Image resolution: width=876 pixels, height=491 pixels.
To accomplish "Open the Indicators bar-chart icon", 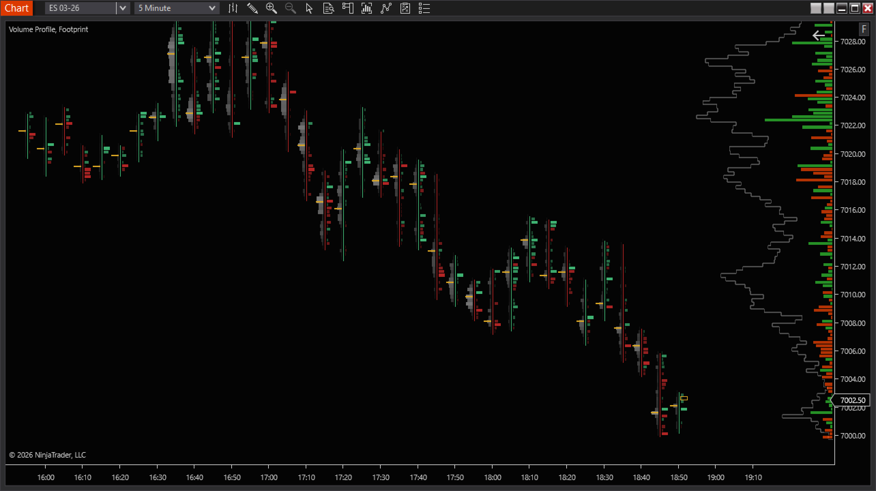I will point(366,8).
